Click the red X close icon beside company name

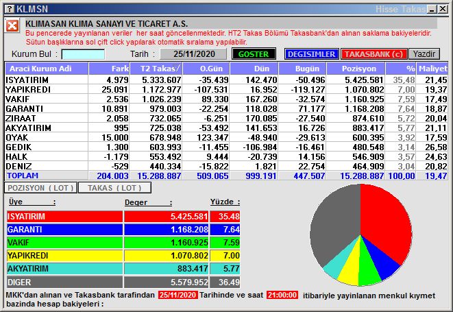coord(12,26)
